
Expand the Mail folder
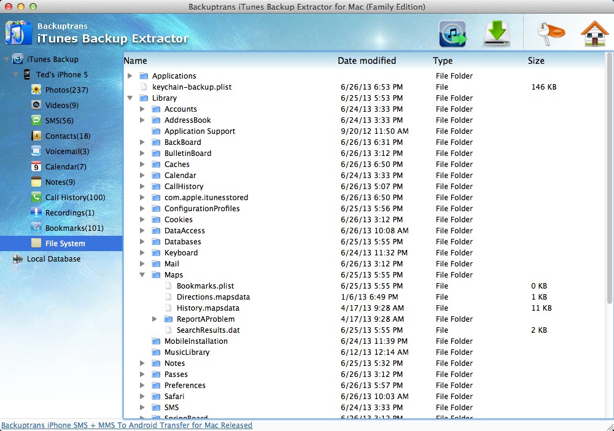(142, 264)
